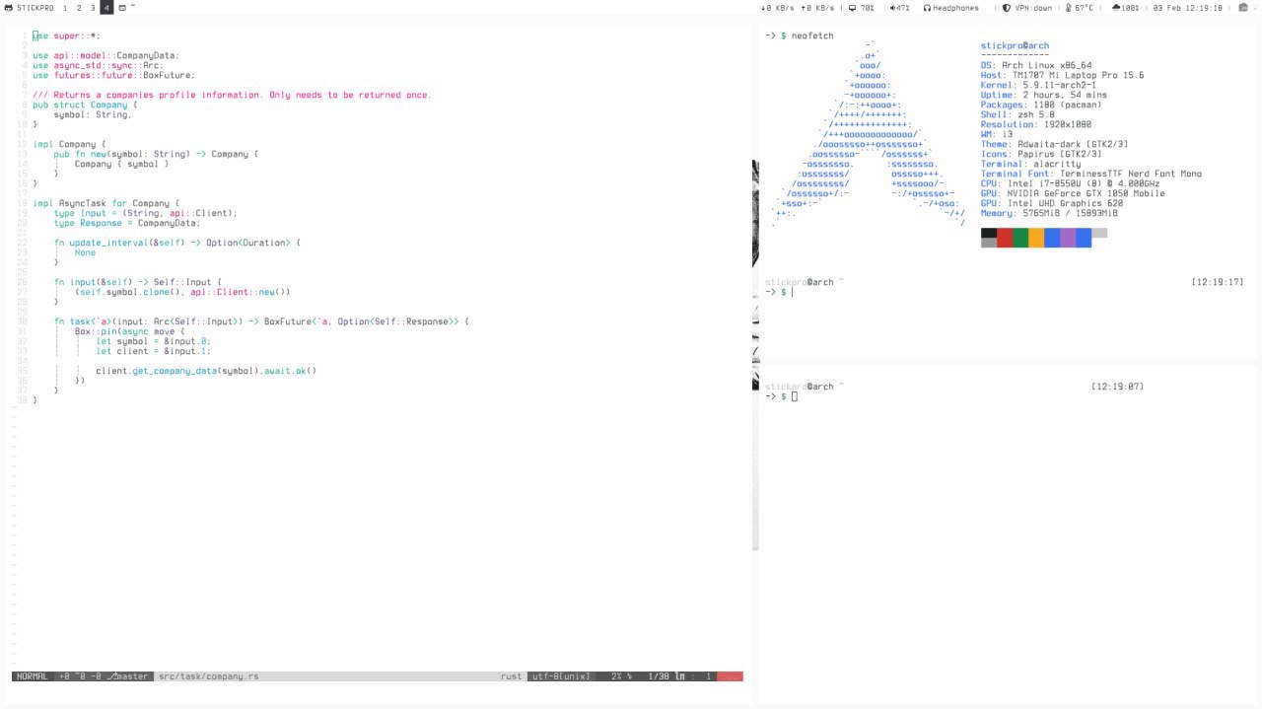This screenshot has height=709, width=1262.
Task: Click the git master branch indicator
Action: pyautogui.click(x=129, y=676)
